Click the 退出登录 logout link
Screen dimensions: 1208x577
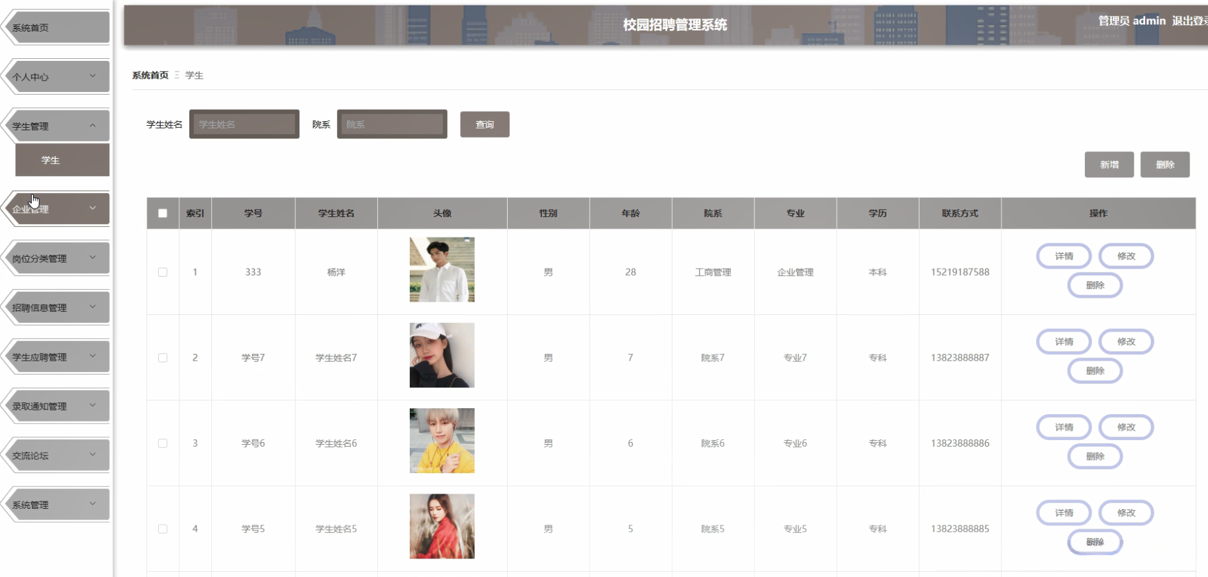point(1189,21)
